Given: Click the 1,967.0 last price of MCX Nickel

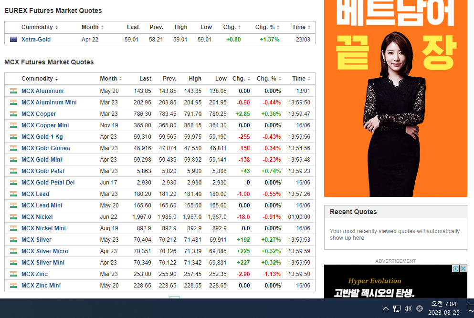Looking at the screenshot, I should [x=142, y=217].
